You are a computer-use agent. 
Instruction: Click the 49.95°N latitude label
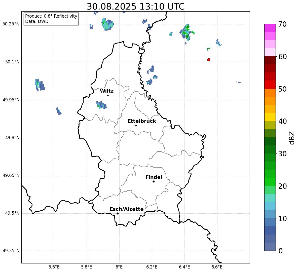click(x=11, y=100)
